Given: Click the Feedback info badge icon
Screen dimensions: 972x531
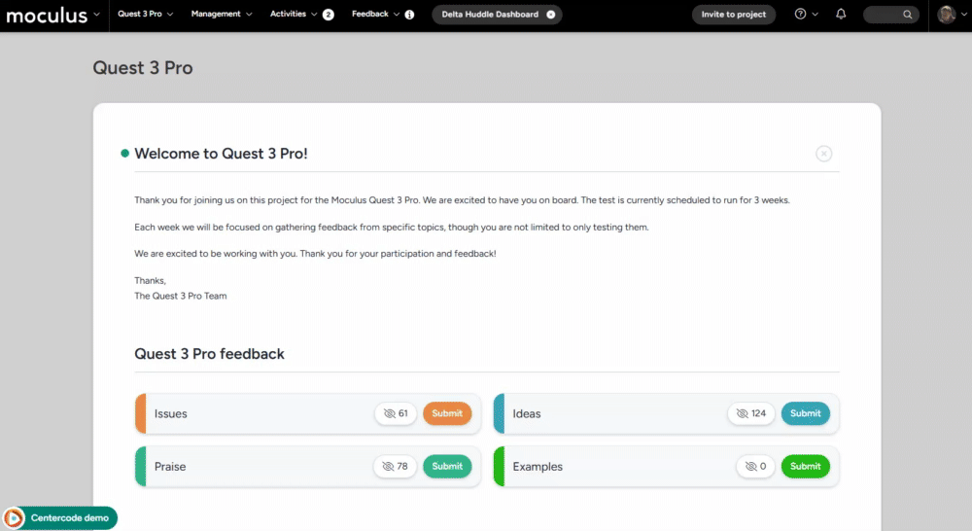Looking at the screenshot, I should pyautogui.click(x=410, y=15).
